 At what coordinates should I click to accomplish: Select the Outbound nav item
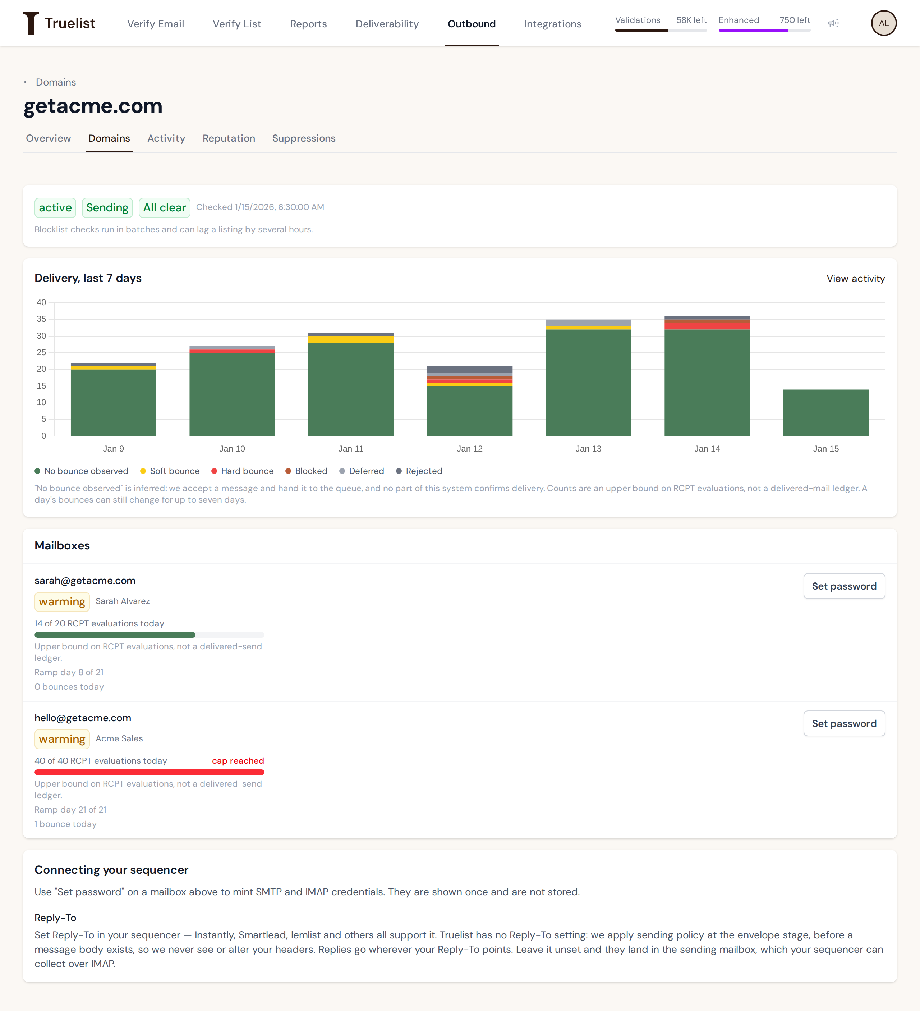[x=471, y=24]
